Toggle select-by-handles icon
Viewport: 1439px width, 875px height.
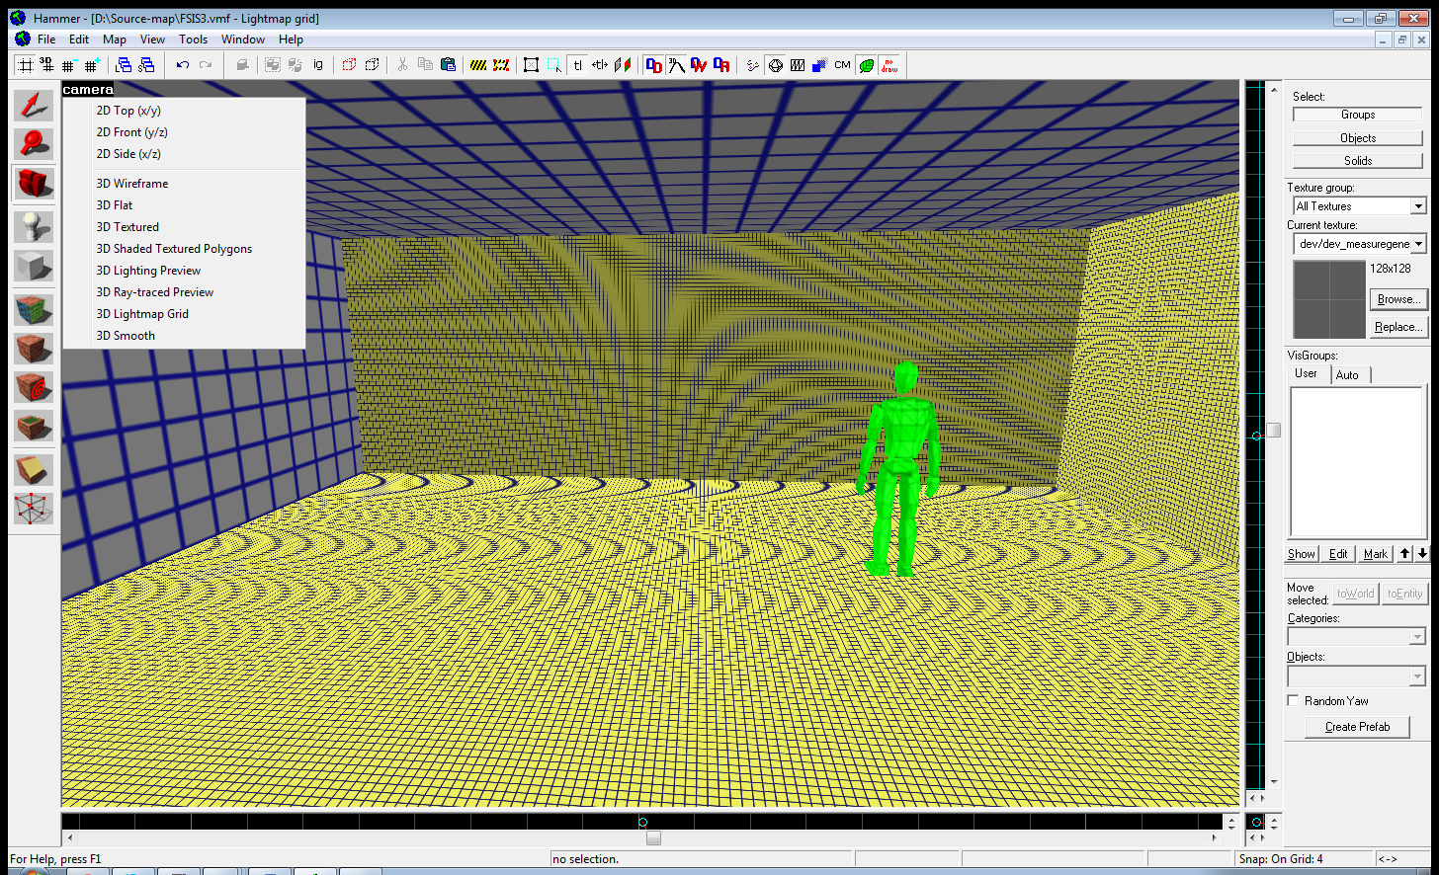(x=531, y=65)
